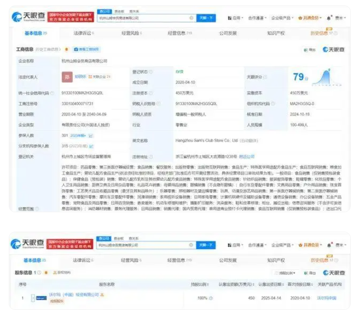Click info icon next to 注册资本

151,93
